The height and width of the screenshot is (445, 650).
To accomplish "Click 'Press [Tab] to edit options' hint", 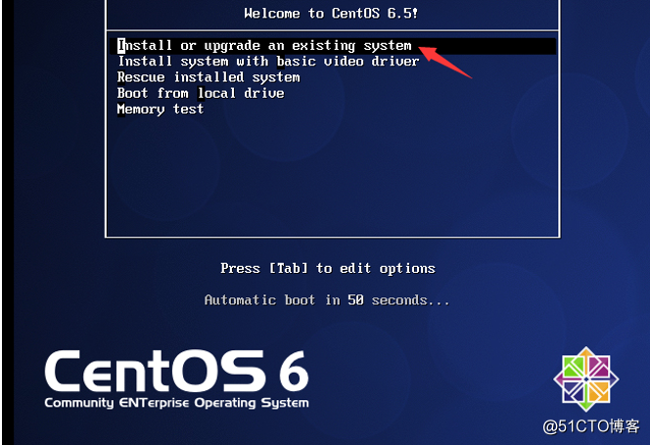I will [328, 269].
